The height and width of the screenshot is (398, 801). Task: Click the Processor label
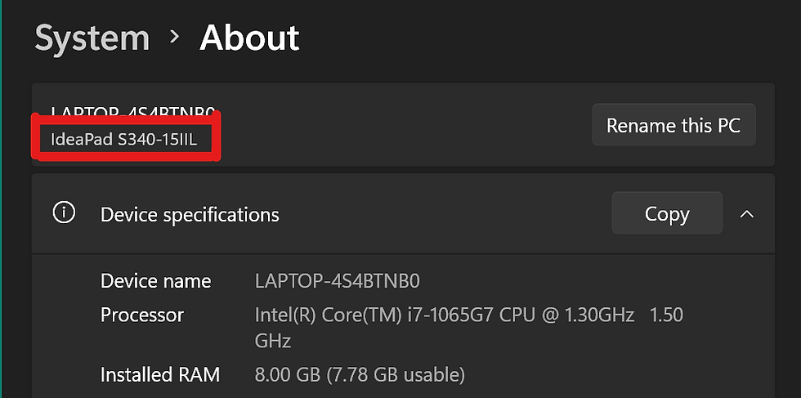coord(142,315)
